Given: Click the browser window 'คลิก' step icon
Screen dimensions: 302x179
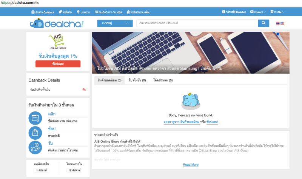Looking at the screenshot, I should click(35, 118).
